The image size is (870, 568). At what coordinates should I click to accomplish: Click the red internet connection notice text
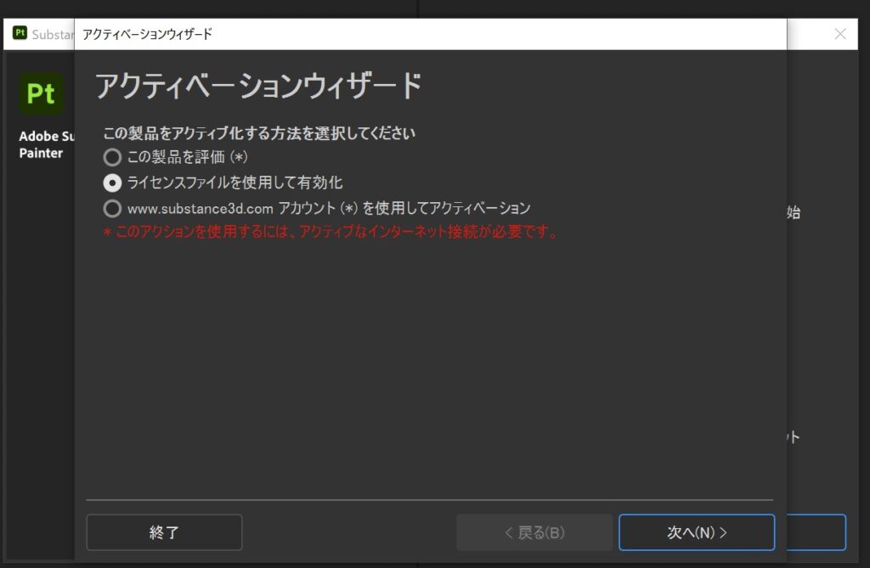coord(330,231)
